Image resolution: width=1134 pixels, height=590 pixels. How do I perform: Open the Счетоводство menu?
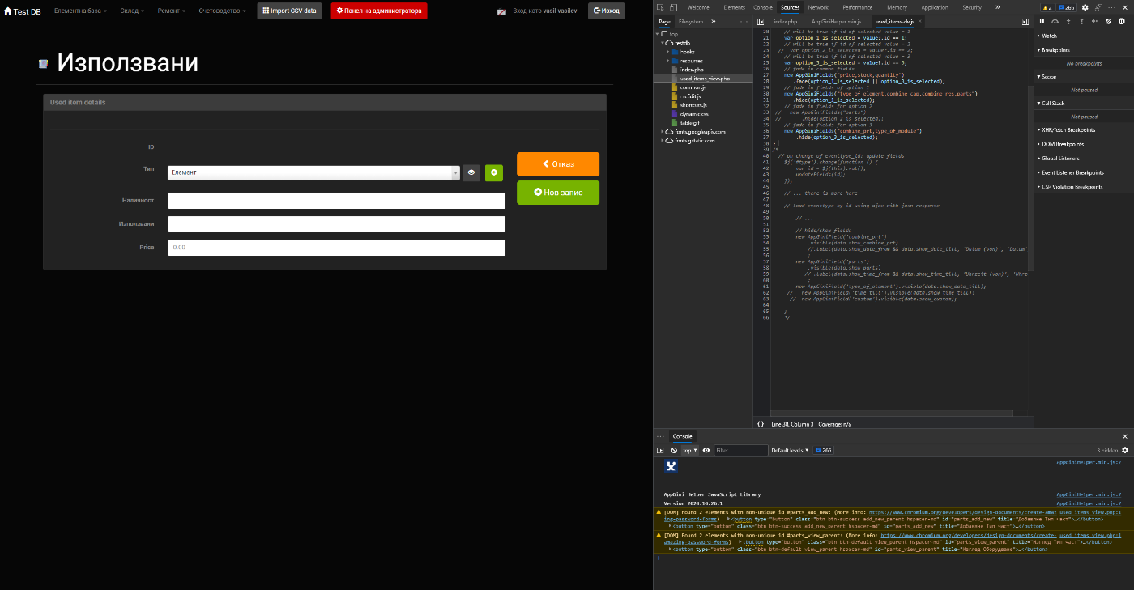[x=221, y=11]
